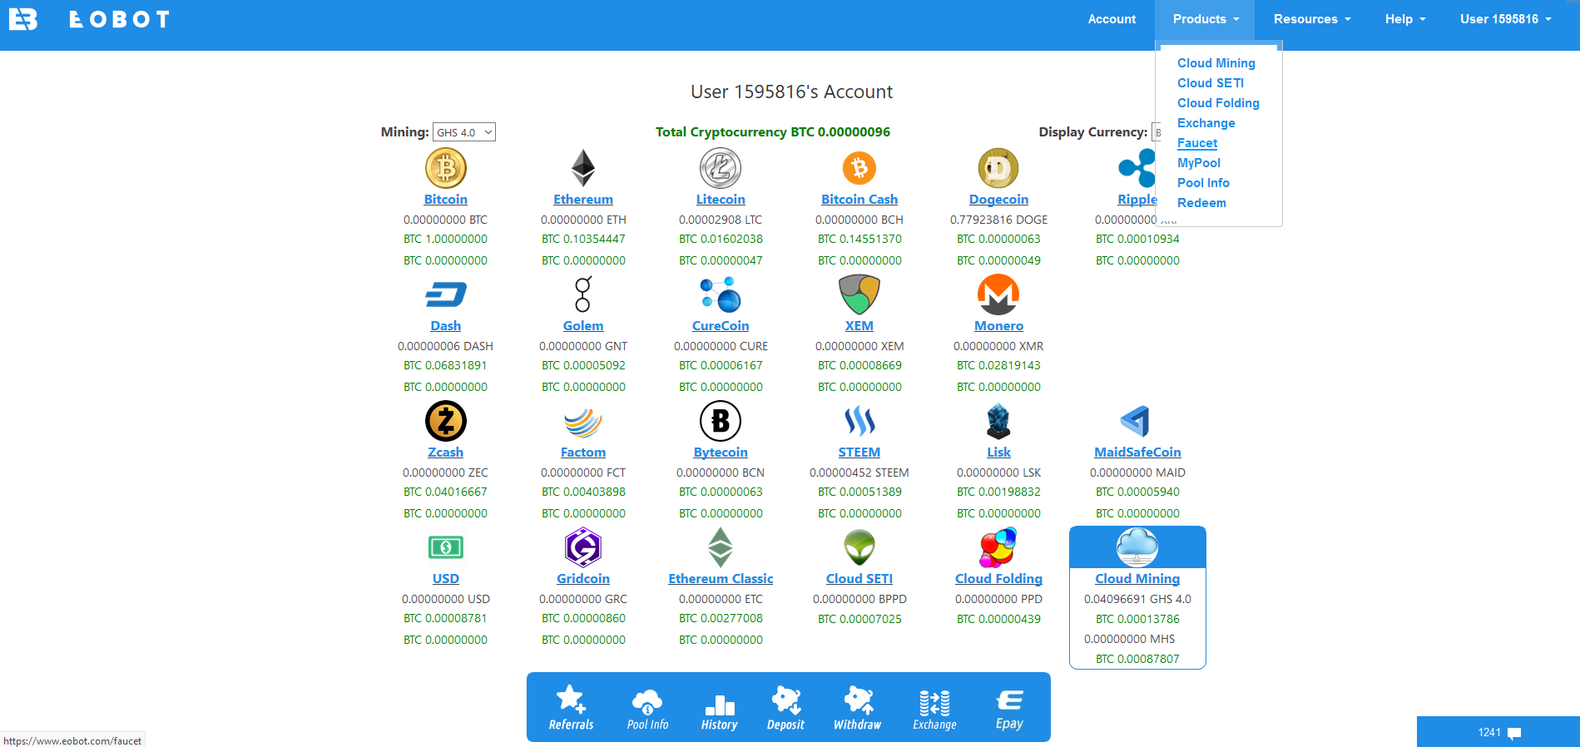This screenshot has width=1580, height=747.
Task: Open Withdraw from bottom toolbar
Action: [x=858, y=707]
